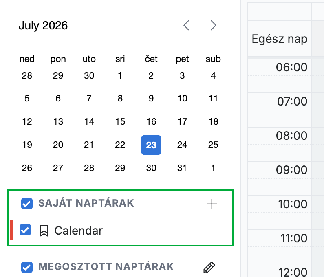
Task: Click the Saját naptárak section header
Action: [86, 203]
